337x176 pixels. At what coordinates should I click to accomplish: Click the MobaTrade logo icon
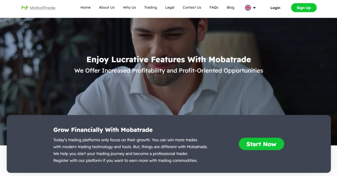pyautogui.click(x=25, y=8)
